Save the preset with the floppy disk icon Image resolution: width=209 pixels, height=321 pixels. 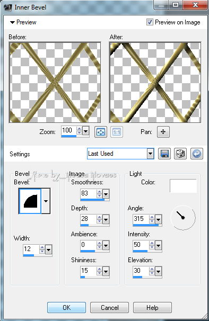[x=164, y=154]
